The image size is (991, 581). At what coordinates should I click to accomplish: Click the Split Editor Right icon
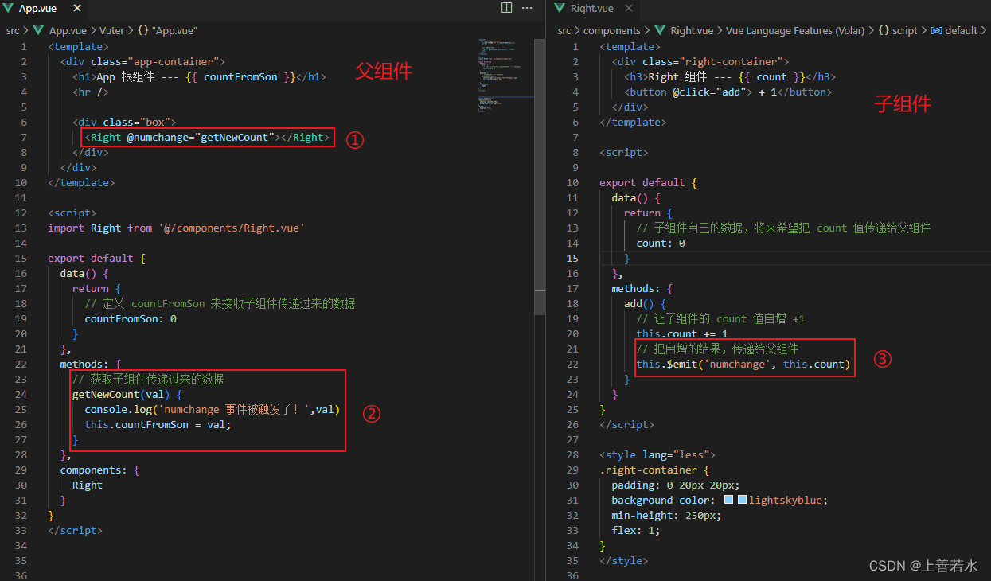506,8
